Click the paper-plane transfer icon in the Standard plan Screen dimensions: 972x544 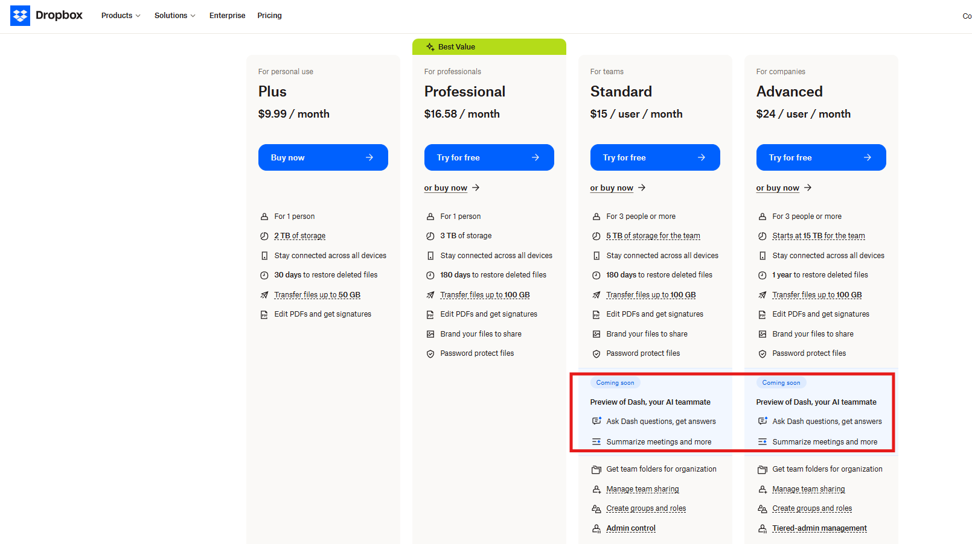[x=596, y=294]
